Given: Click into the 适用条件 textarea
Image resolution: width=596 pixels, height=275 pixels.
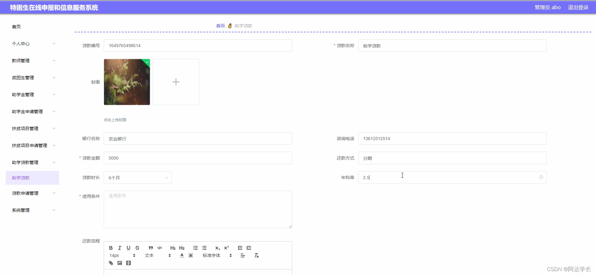Looking at the screenshot, I should (x=198, y=209).
